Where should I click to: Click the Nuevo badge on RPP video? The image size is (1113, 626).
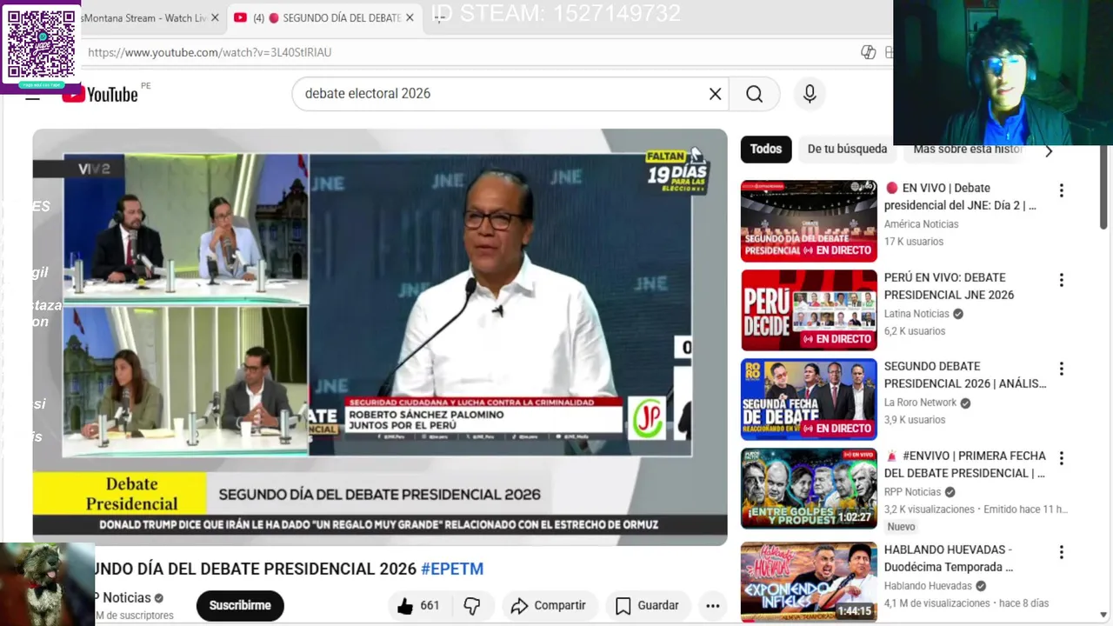tap(901, 527)
